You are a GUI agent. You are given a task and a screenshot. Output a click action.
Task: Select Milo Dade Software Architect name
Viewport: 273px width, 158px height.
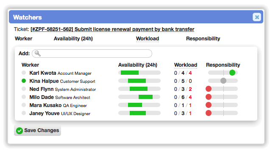pyautogui.click(x=60, y=97)
